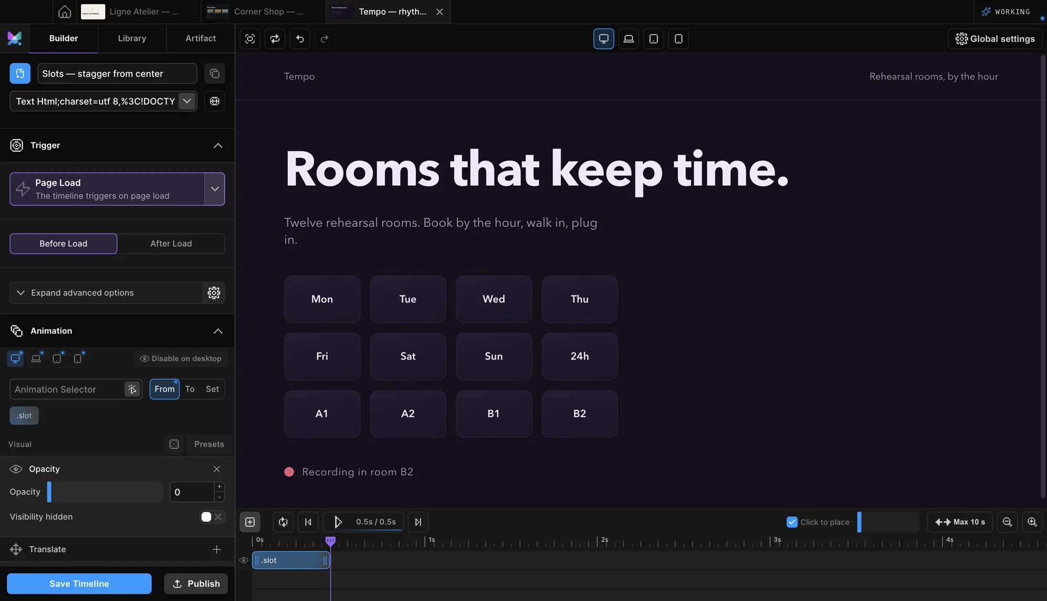
Task: Open advanced options gear icon
Action: pyautogui.click(x=214, y=293)
